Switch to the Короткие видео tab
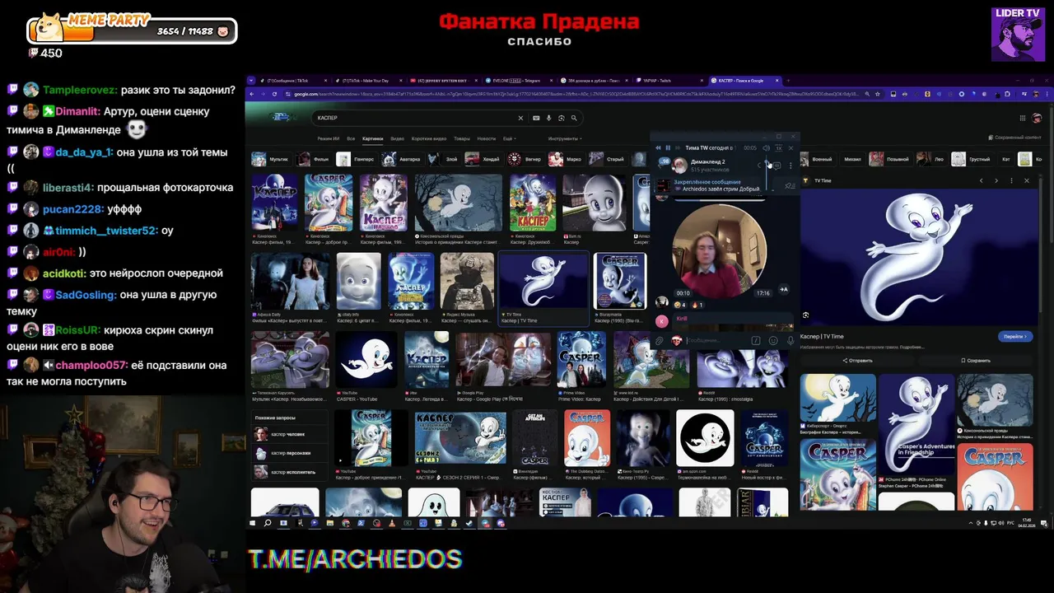This screenshot has width=1054, height=593. coord(429,138)
